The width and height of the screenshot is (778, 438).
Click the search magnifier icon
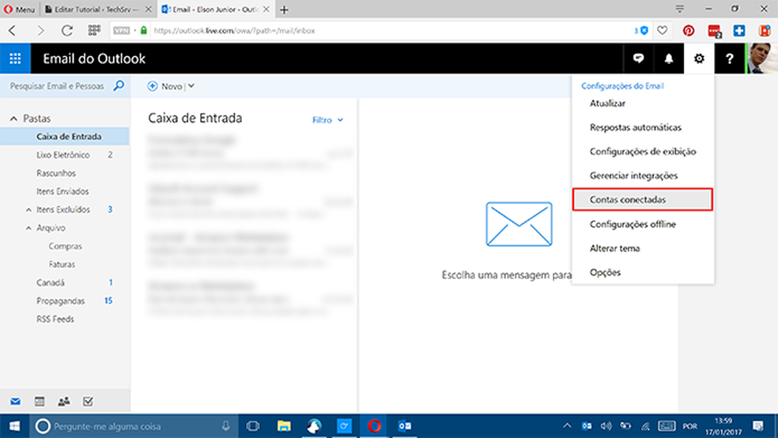119,86
